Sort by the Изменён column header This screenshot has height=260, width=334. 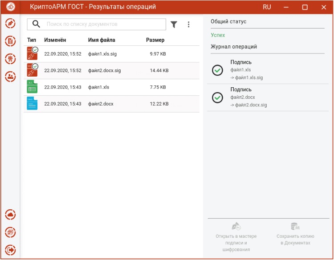[x=55, y=40]
